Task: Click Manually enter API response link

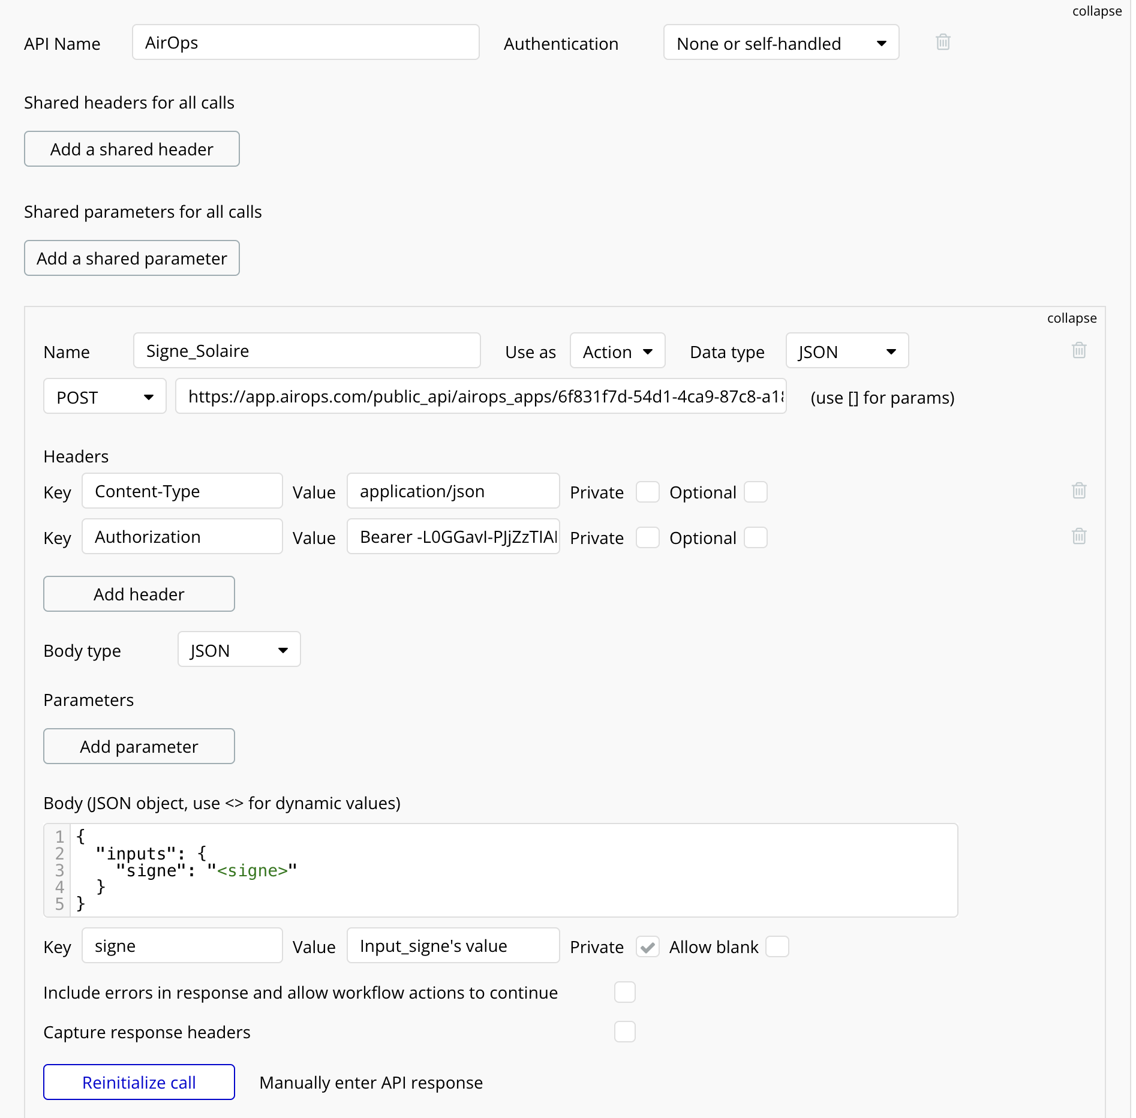Action: click(371, 1083)
